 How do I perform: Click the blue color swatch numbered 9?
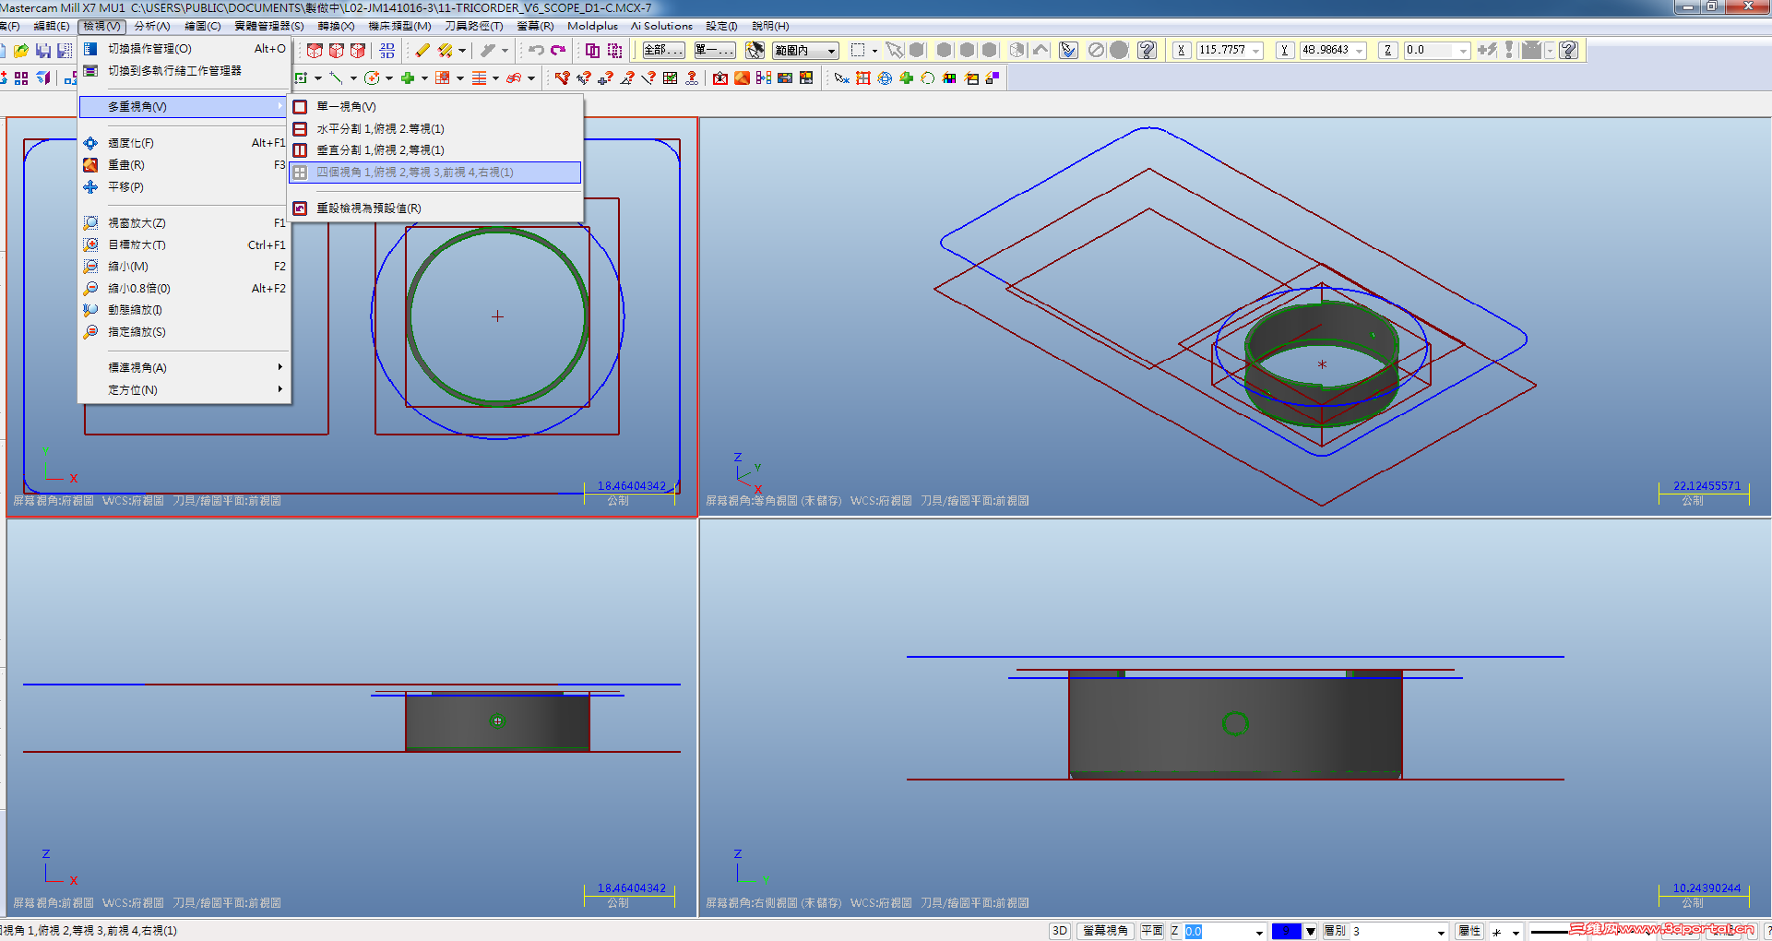(x=1286, y=931)
